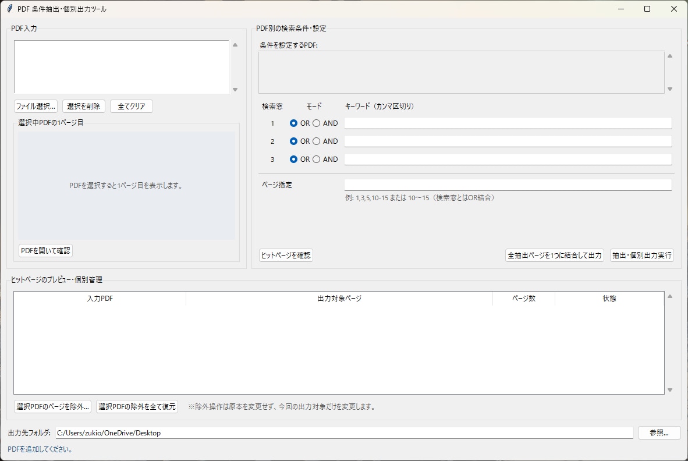This screenshot has width=688, height=461.
Task: Minimize the PDF tool window
Action: 621,9
